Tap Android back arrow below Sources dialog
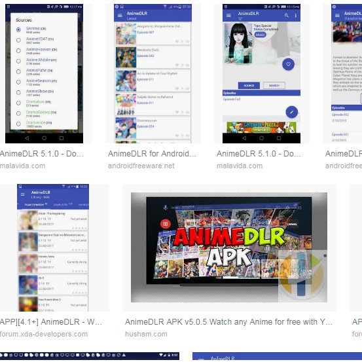Image resolution: width=362 pixels, height=362 pixels. [27, 138]
